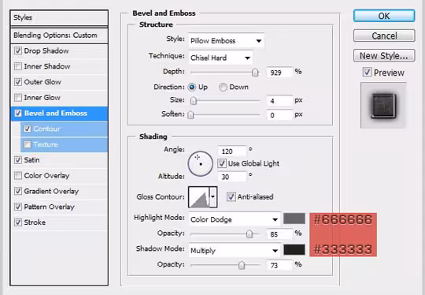Select the Gradient Overlay effect label
This screenshot has width=425, height=295.
click(x=51, y=191)
